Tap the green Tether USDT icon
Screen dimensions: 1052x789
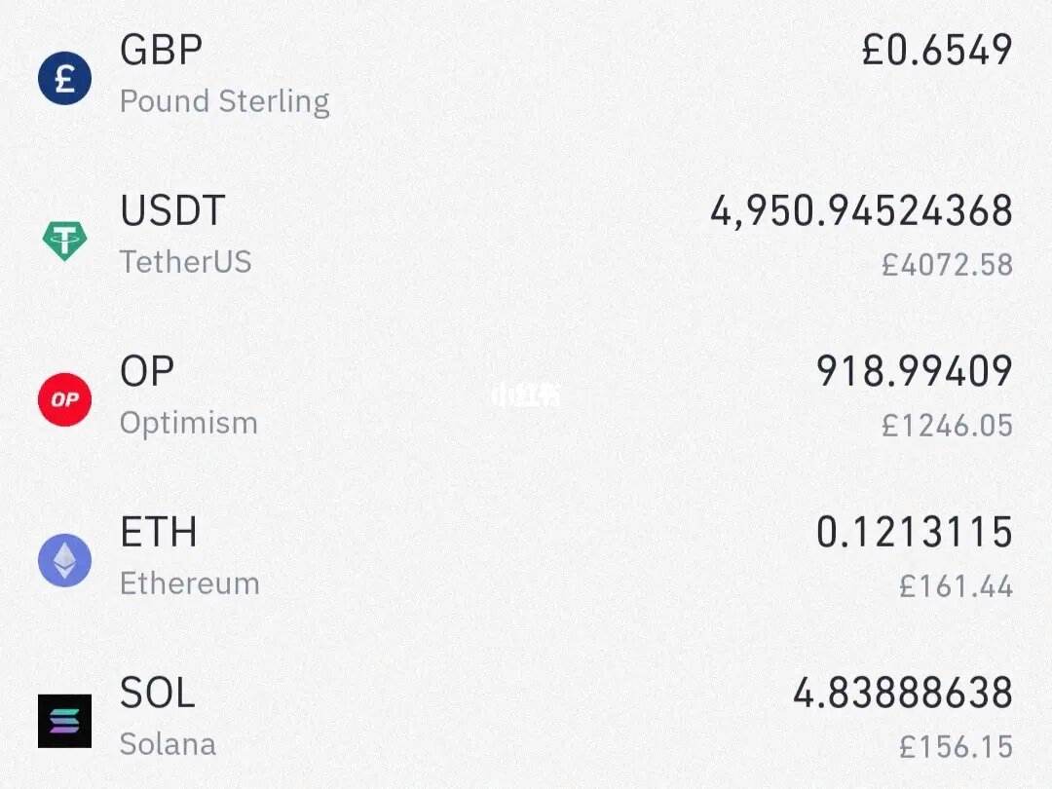tap(64, 241)
